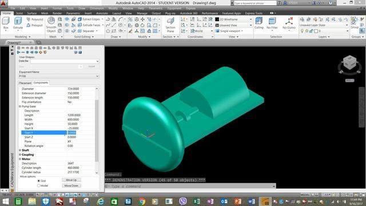Open Internet Explorer from the taskbar
This screenshot has height=206, width=366.
tap(101, 201)
